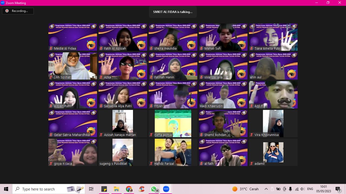This screenshot has width=346, height=194.
Task: Open the notification center icon
Action: [338, 189]
